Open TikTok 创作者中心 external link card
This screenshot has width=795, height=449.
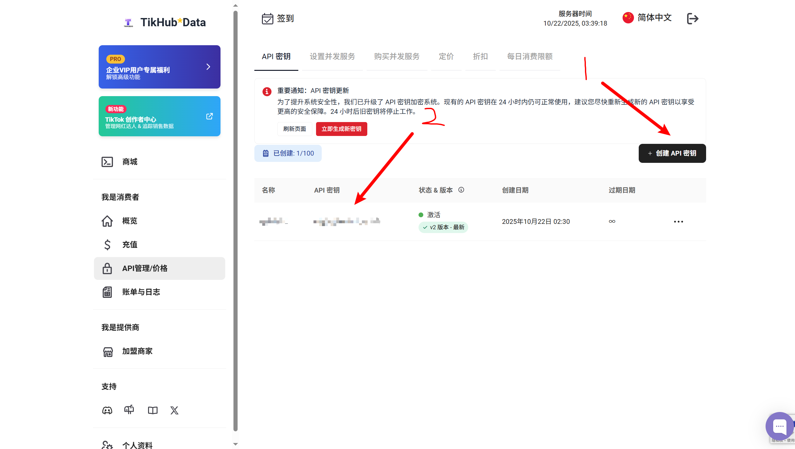[x=159, y=116]
